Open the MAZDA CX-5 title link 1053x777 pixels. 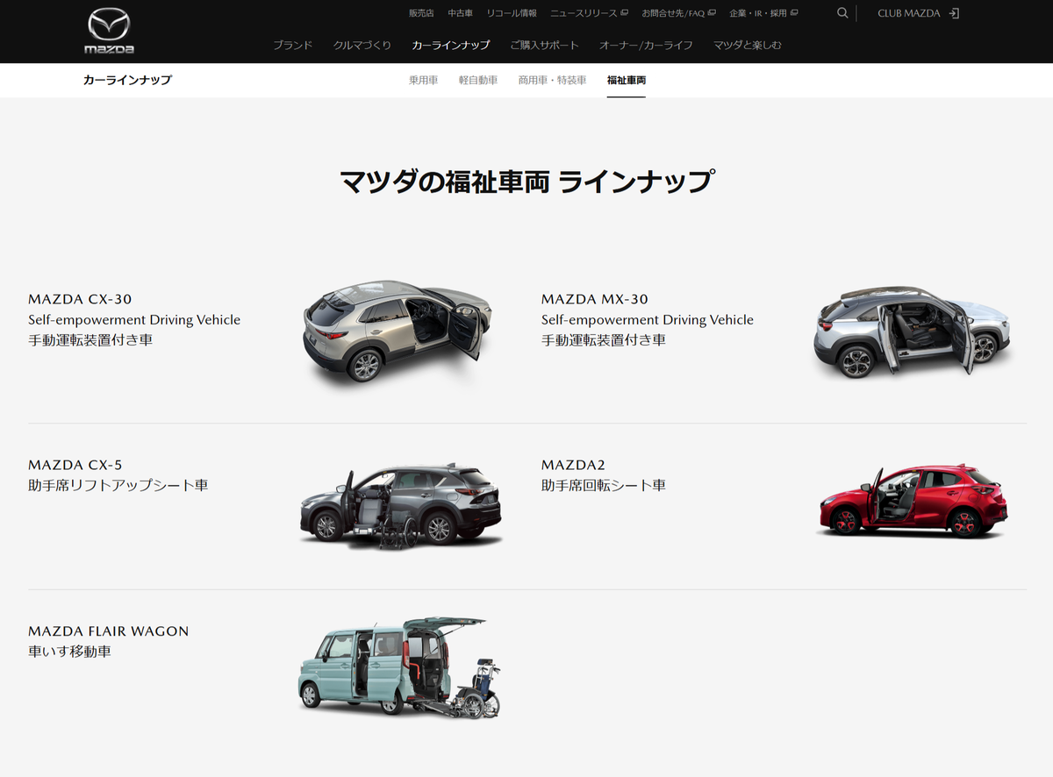75,465
